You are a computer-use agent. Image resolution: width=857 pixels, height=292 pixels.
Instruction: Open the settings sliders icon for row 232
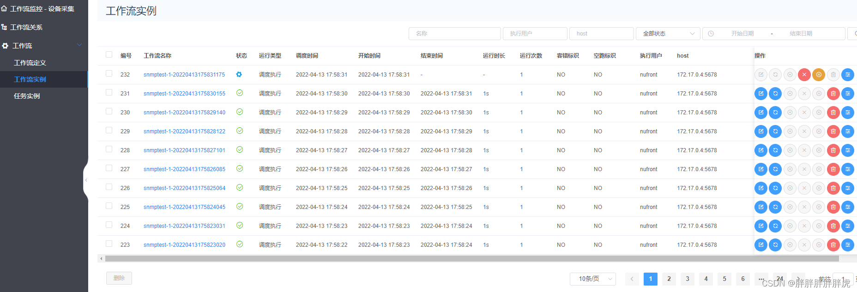point(848,75)
